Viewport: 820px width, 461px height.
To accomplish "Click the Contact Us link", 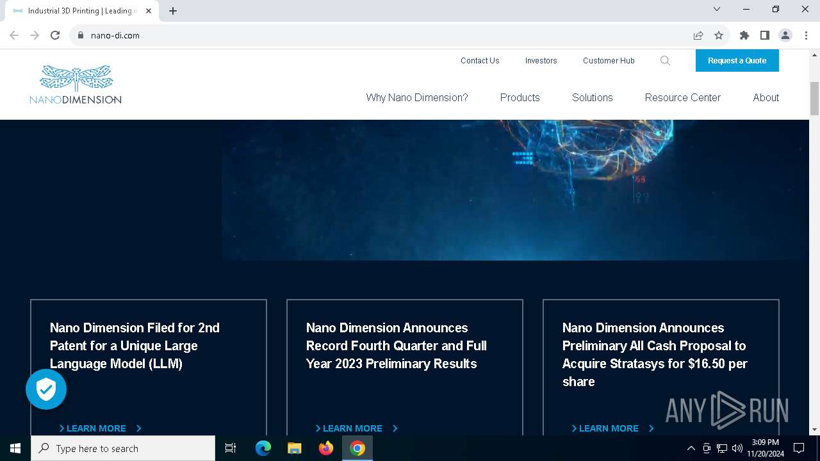I will pyautogui.click(x=480, y=61).
